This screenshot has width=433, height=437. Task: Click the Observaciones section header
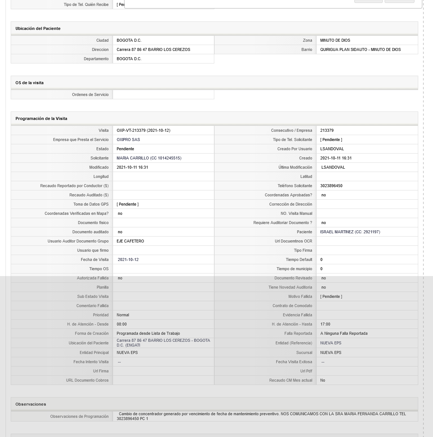214,404
